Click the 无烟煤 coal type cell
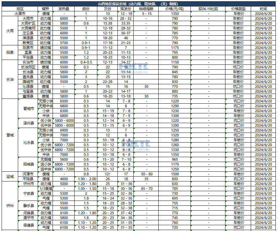Image resolution: width=278 pixels, height=231 pixels. [x=45, y=159]
